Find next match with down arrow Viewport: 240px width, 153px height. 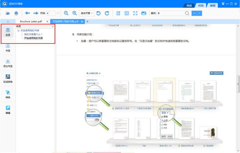199,13
